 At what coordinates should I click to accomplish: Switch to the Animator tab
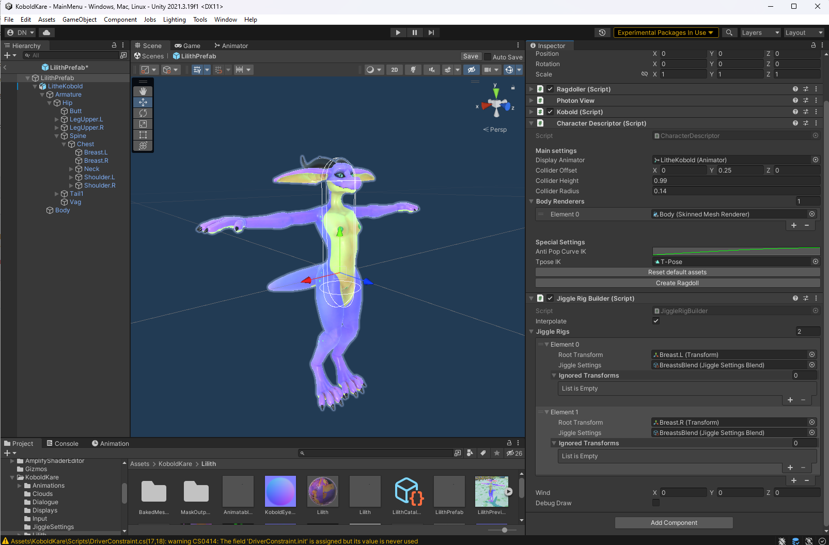(231, 46)
